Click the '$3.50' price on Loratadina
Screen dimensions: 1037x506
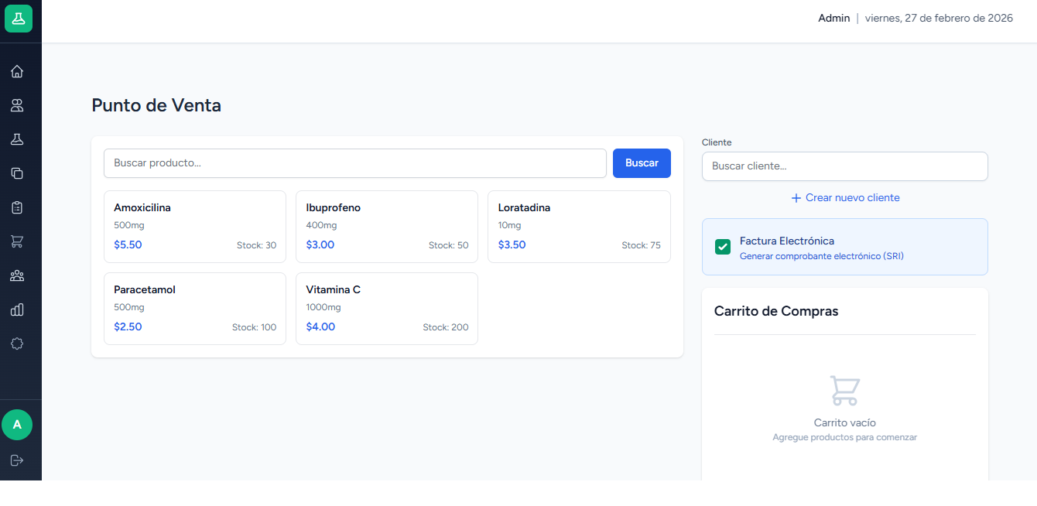(512, 245)
